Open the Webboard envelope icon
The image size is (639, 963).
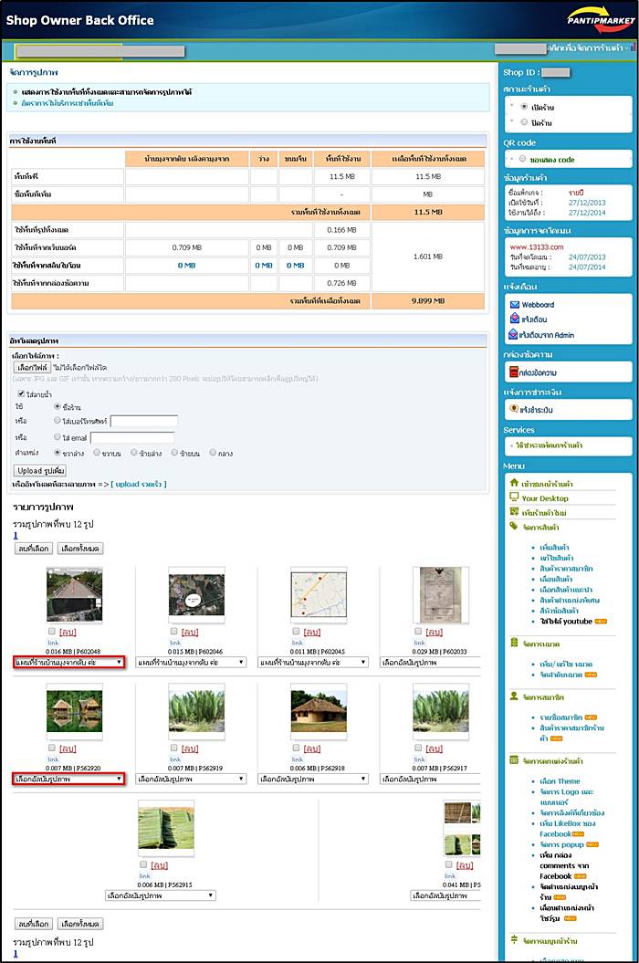515,304
